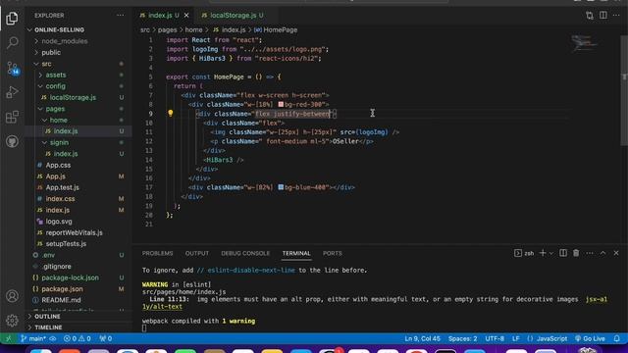Expand the public folder

(x=51, y=52)
